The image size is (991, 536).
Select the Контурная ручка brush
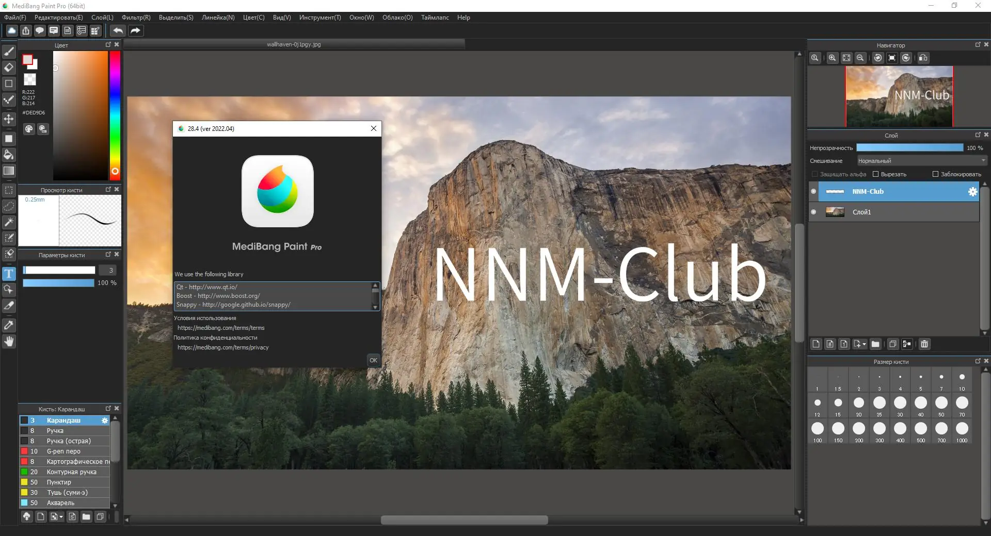pos(65,472)
